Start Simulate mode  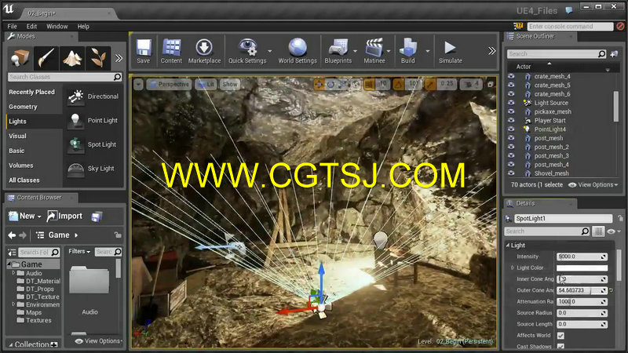point(450,51)
